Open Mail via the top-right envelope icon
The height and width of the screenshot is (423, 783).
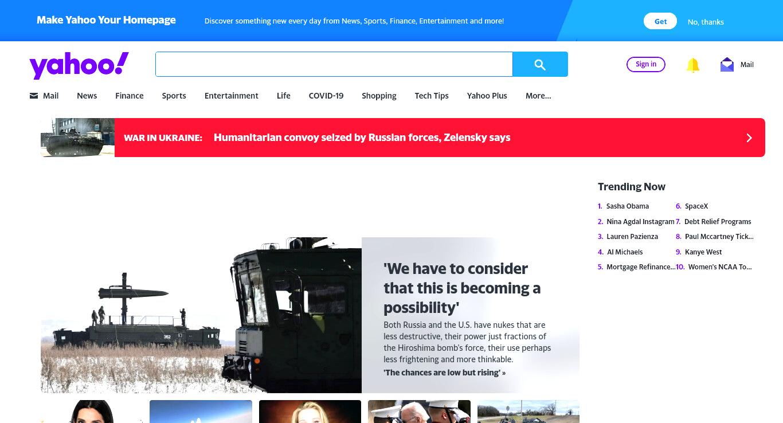pos(727,64)
